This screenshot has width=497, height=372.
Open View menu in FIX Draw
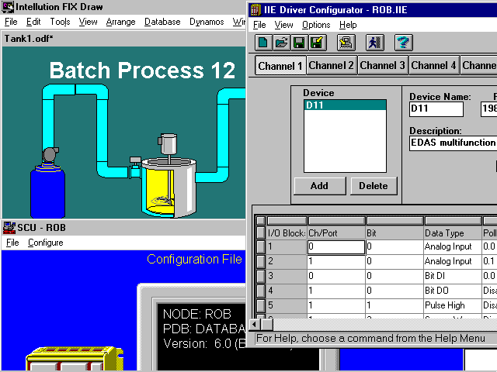pyautogui.click(x=88, y=22)
